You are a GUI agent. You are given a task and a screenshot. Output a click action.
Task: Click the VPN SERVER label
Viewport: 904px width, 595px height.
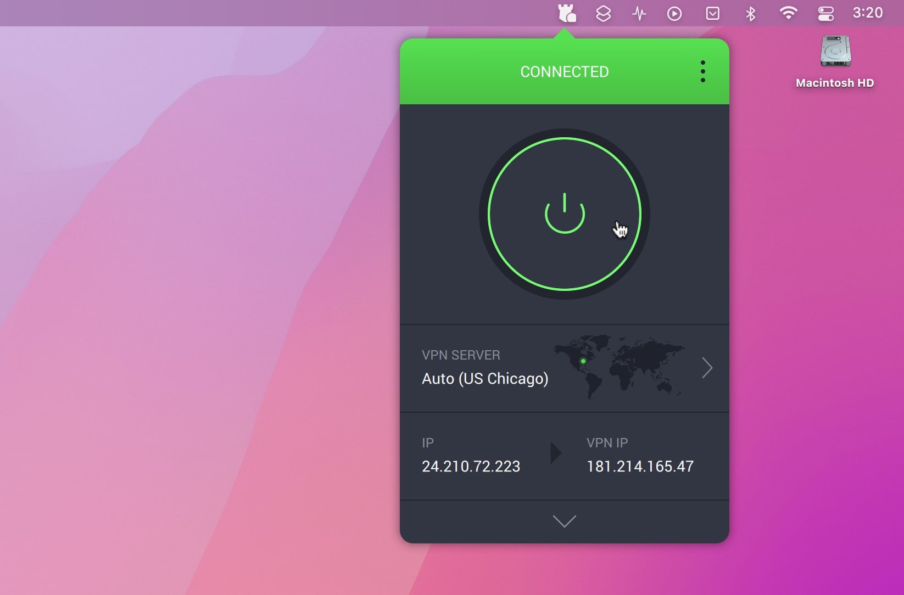461,355
